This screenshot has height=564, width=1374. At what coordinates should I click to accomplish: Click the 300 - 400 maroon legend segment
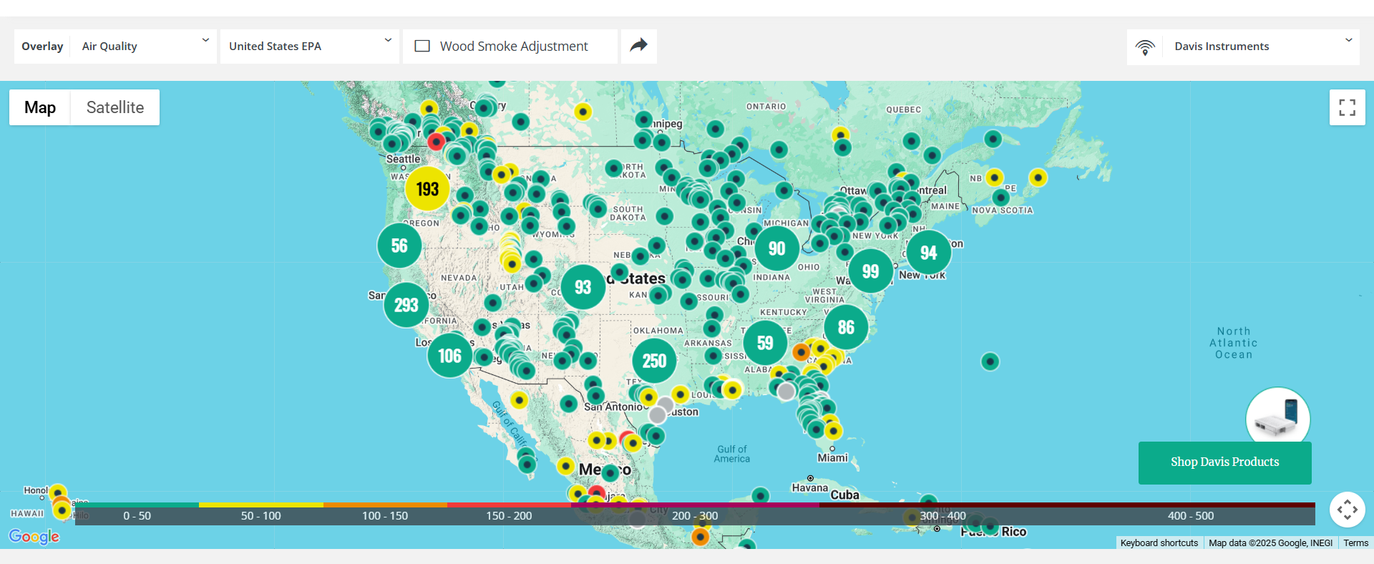pos(943,514)
